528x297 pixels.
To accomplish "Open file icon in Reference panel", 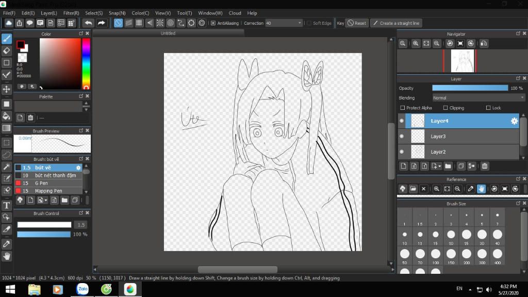I will (413, 189).
